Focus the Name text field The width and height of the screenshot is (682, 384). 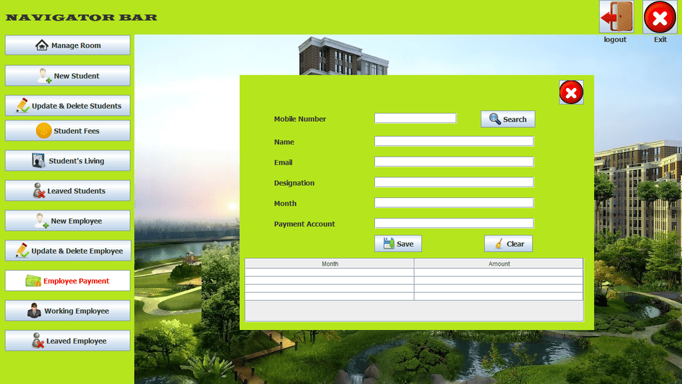pyautogui.click(x=454, y=141)
